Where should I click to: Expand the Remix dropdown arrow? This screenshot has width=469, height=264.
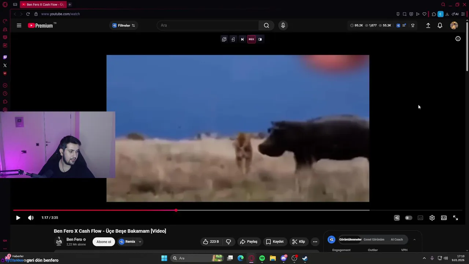point(140,242)
